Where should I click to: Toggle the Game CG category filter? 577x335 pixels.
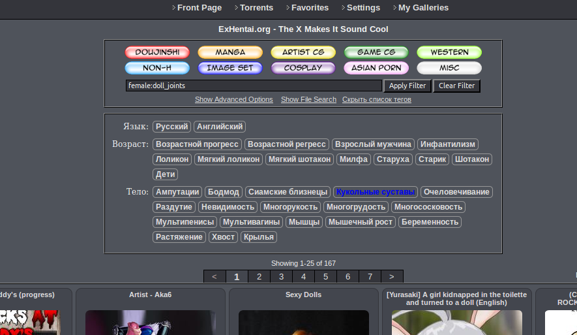point(376,52)
